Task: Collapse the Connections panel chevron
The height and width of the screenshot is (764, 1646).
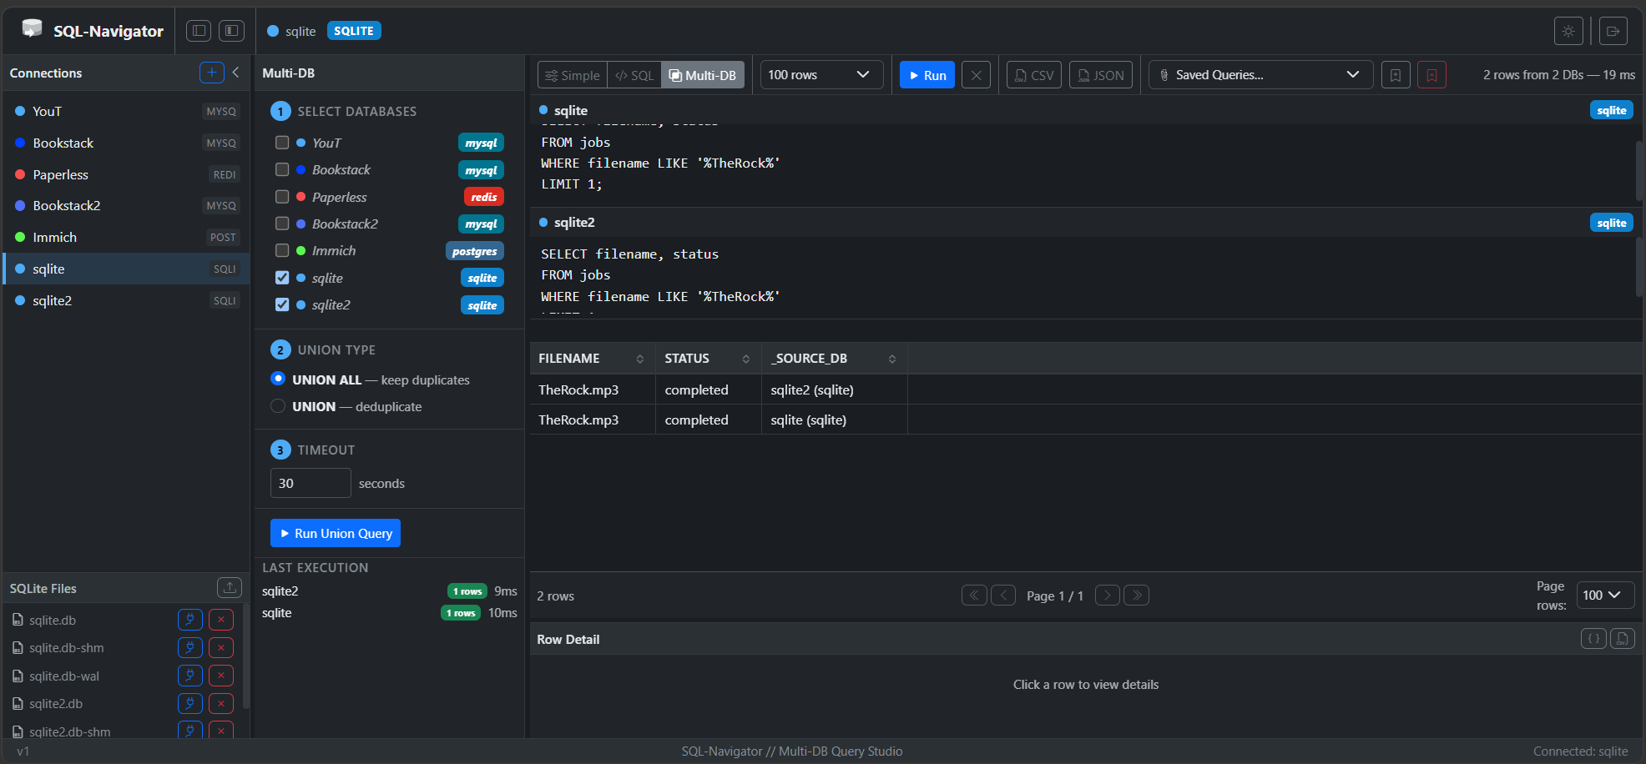Action: (x=236, y=73)
